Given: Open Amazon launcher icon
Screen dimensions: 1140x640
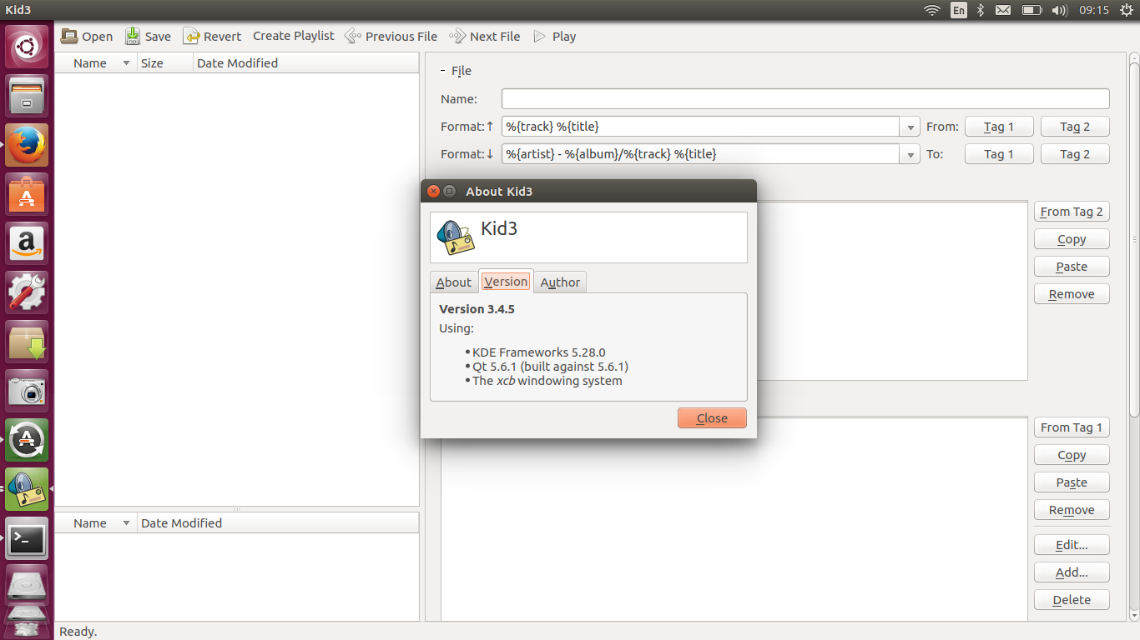Looking at the screenshot, I should pos(27,243).
